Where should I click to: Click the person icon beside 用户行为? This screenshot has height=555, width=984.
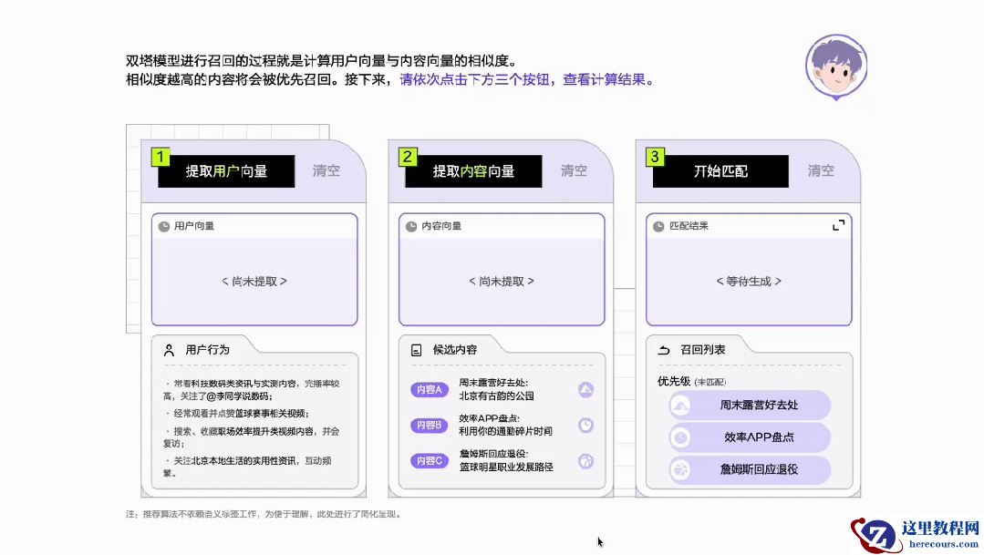pos(169,350)
